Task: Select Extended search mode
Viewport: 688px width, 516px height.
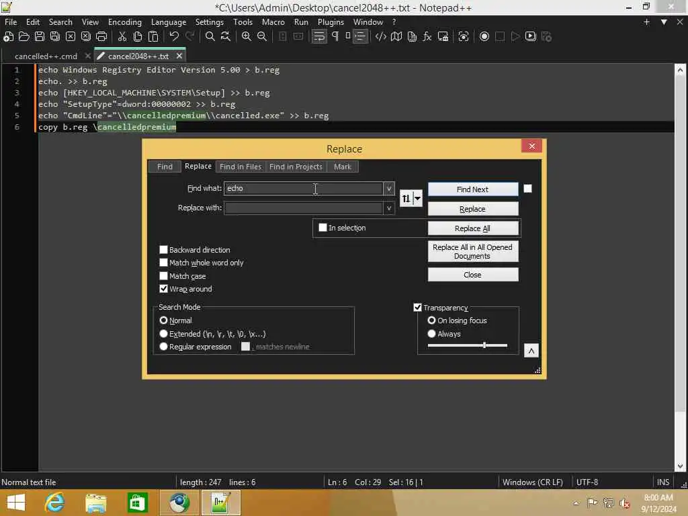Action: pyautogui.click(x=164, y=334)
